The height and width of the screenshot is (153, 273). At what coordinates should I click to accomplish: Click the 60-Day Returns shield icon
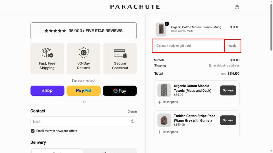point(84,53)
